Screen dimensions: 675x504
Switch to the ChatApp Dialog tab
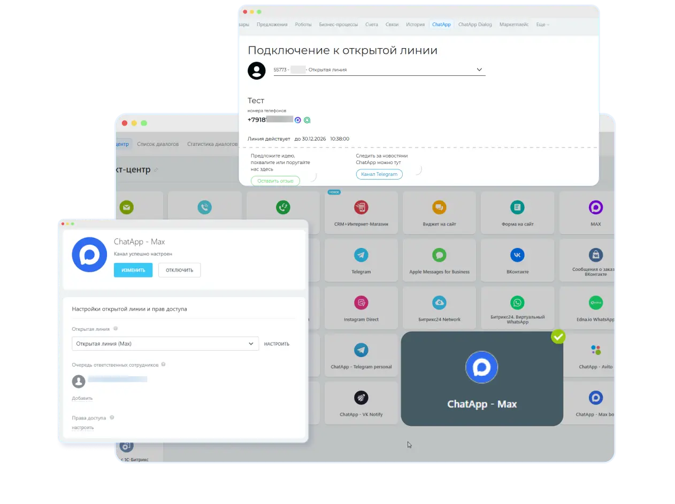coord(474,25)
